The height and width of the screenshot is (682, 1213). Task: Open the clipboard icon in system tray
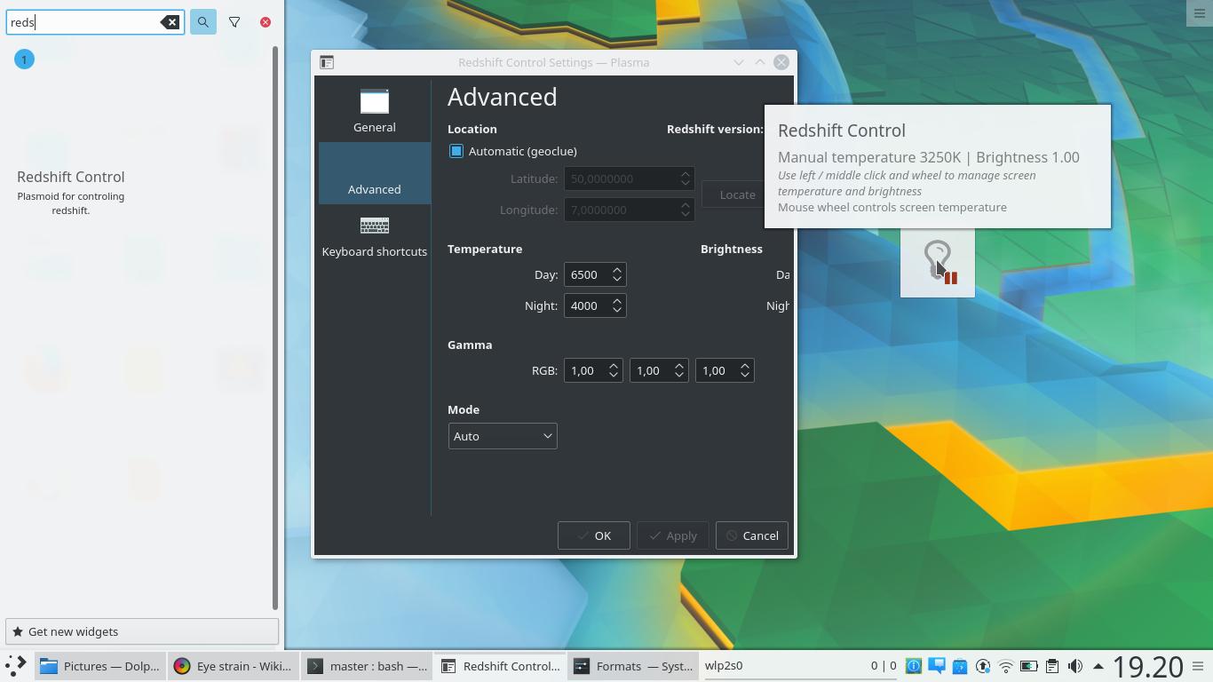[1052, 666]
